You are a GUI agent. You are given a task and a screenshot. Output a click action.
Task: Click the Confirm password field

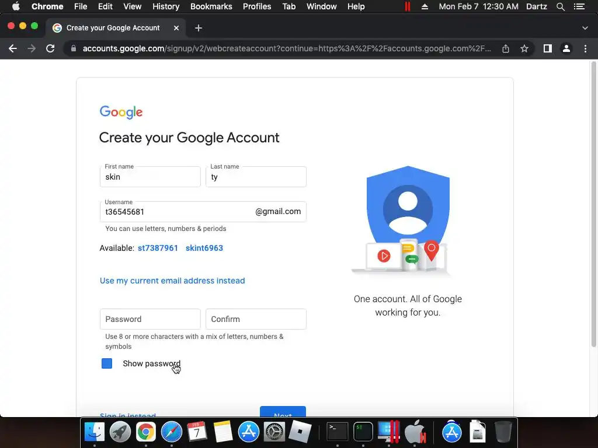click(256, 319)
